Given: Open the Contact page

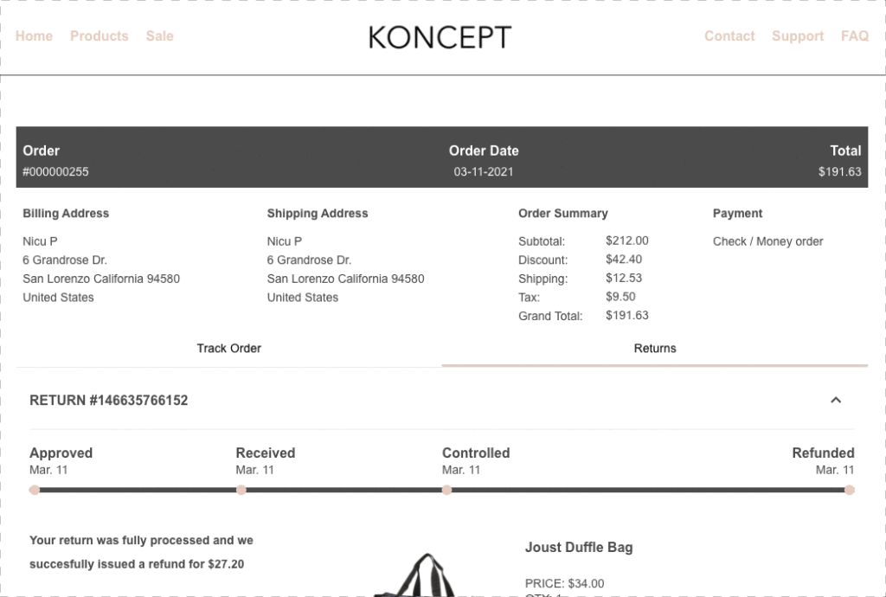Looking at the screenshot, I should (729, 35).
